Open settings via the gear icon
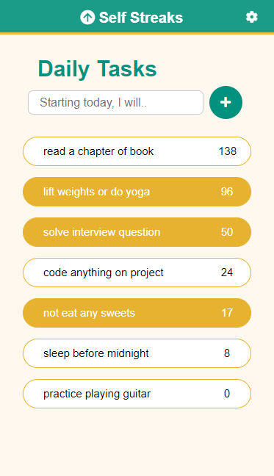 251,17
